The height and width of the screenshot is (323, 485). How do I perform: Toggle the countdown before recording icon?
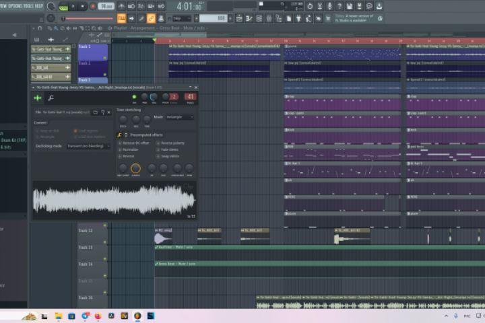pos(141,6)
